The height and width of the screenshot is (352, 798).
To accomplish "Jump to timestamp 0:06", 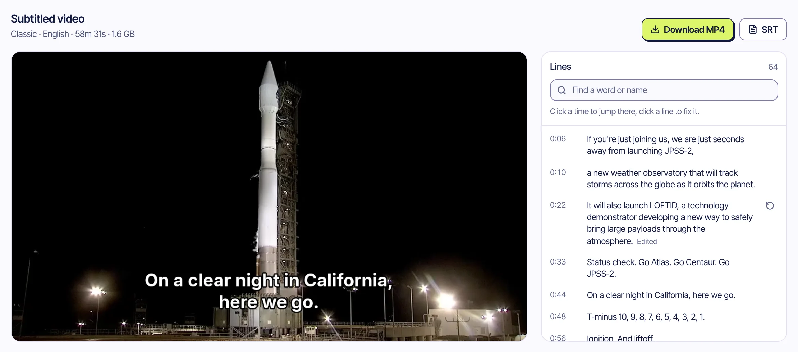I will tap(558, 139).
